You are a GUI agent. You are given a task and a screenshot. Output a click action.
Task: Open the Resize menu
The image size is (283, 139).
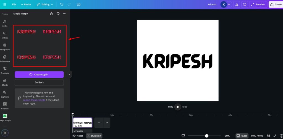(26, 4)
